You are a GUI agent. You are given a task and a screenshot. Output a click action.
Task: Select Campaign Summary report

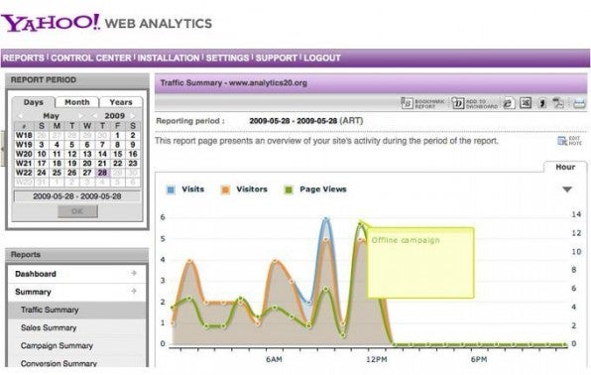(77, 345)
